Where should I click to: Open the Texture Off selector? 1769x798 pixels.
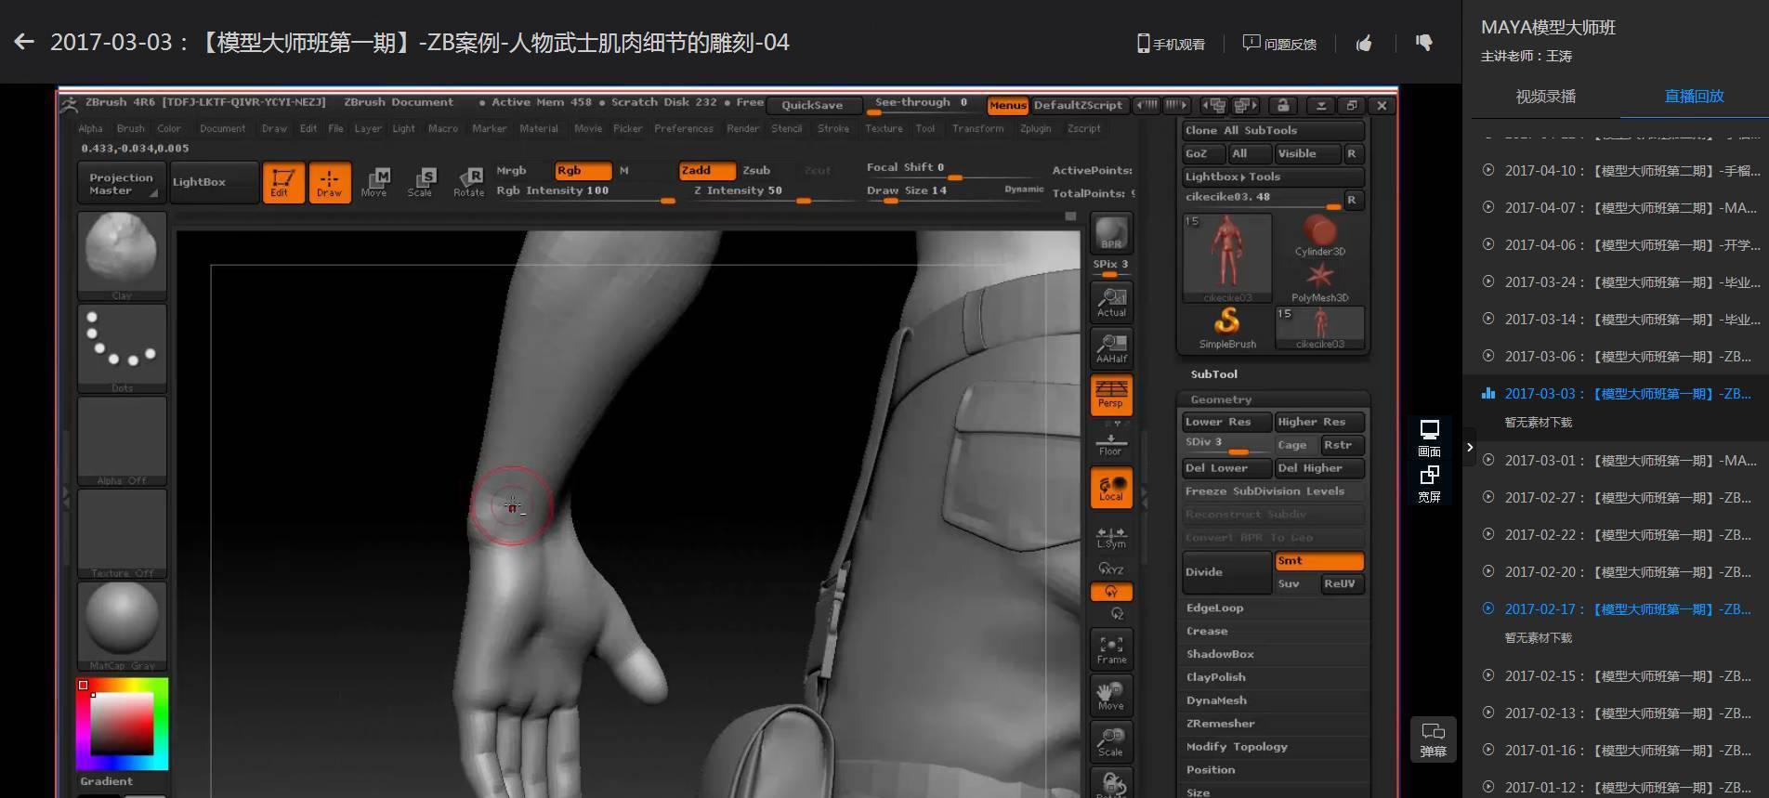click(x=122, y=533)
